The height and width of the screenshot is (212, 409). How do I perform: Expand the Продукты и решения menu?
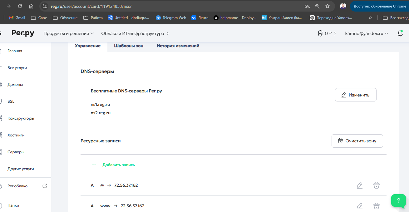(69, 33)
